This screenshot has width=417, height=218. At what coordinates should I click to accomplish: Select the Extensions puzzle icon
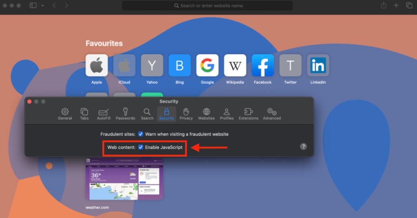tap(248, 114)
